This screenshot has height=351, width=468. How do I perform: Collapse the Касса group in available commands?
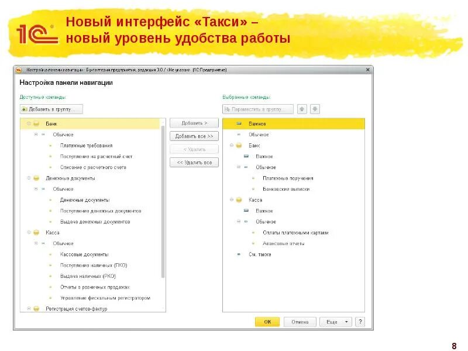click(29, 232)
